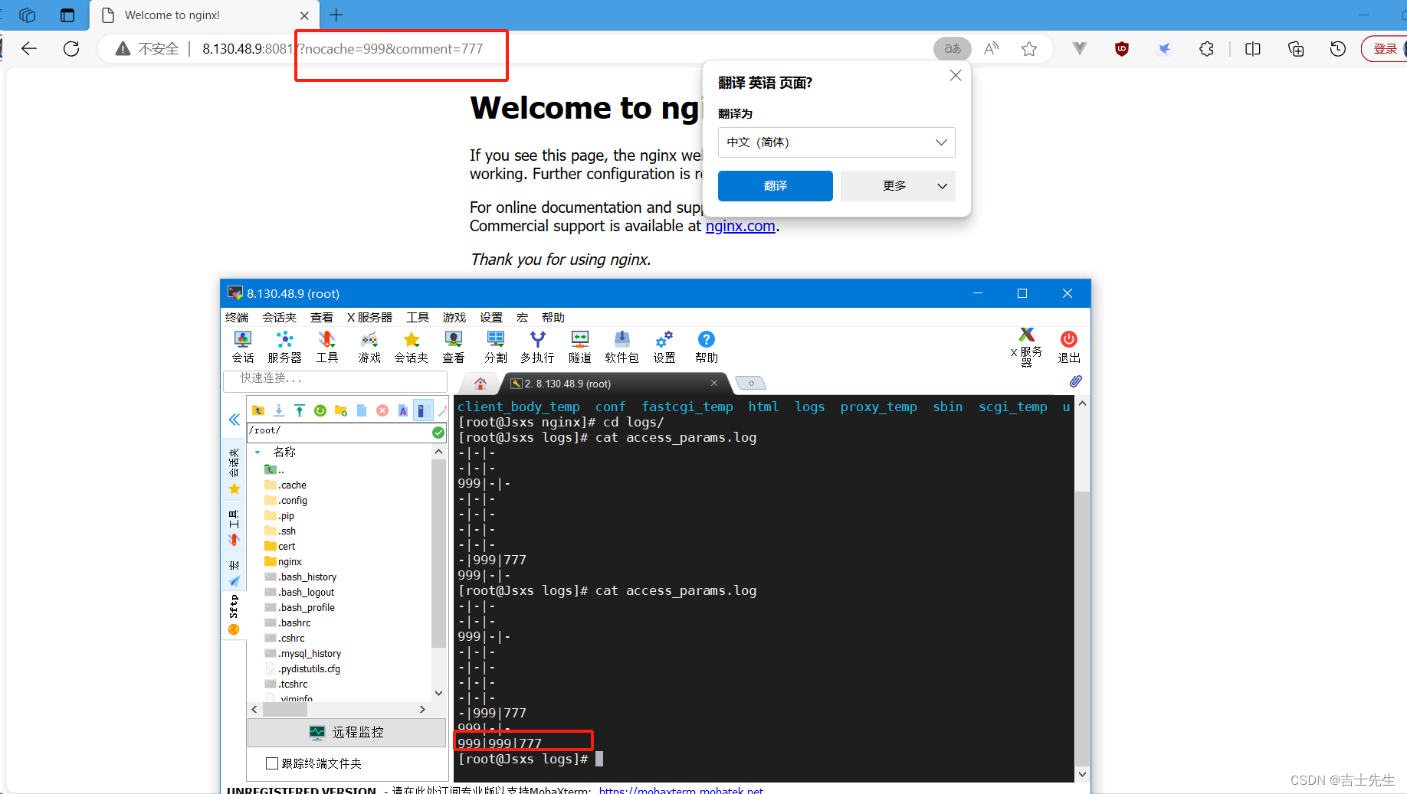Image resolution: width=1407 pixels, height=794 pixels.
Task: Click the browser Sign in (登录) button
Action: coord(1384,49)
